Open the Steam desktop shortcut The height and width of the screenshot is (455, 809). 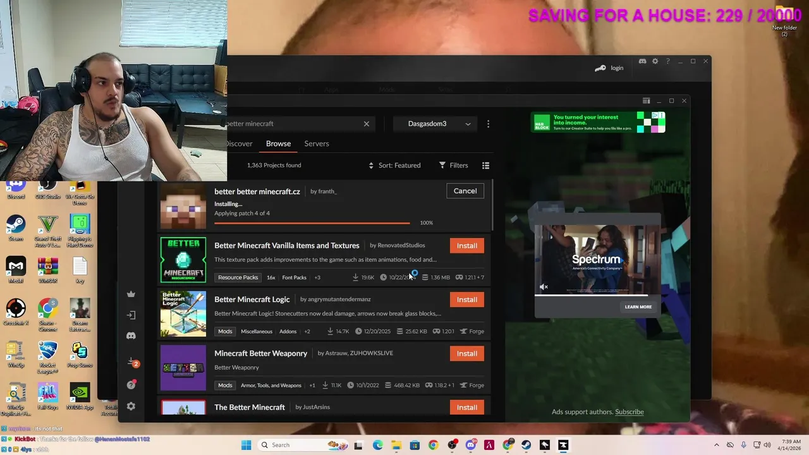pyautogui.click(x=16, y=229)
